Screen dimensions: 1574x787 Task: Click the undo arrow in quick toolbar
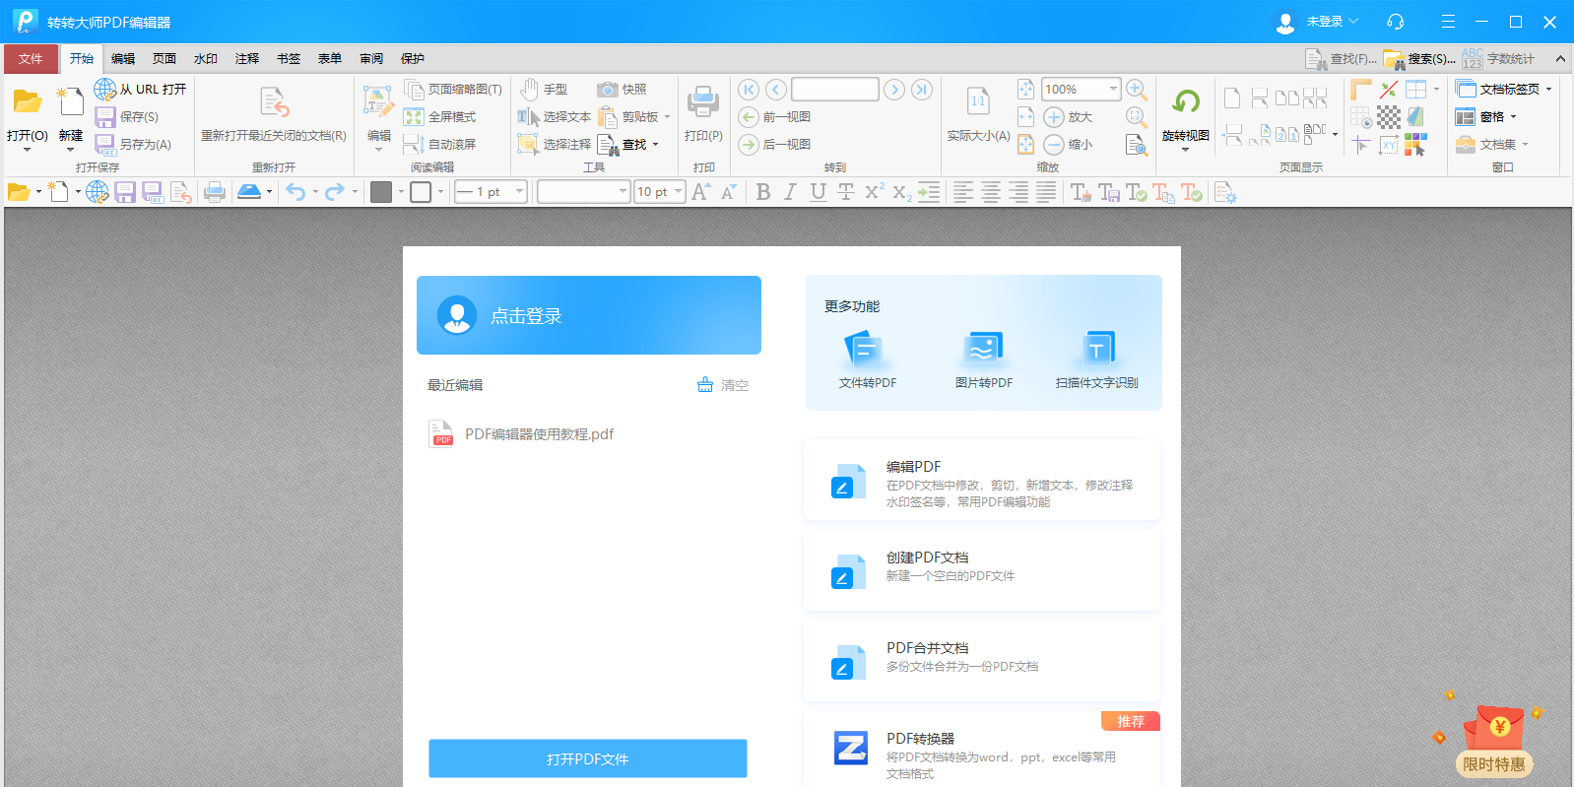pyautogui.click(x=295, y=192)
